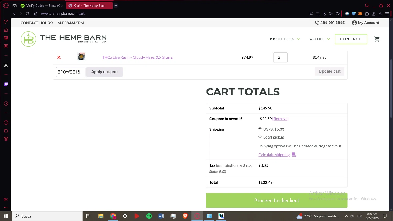Screen dimensions: 393x221
Task: Click the product thumbnail image
Action: tap(81, 57)
